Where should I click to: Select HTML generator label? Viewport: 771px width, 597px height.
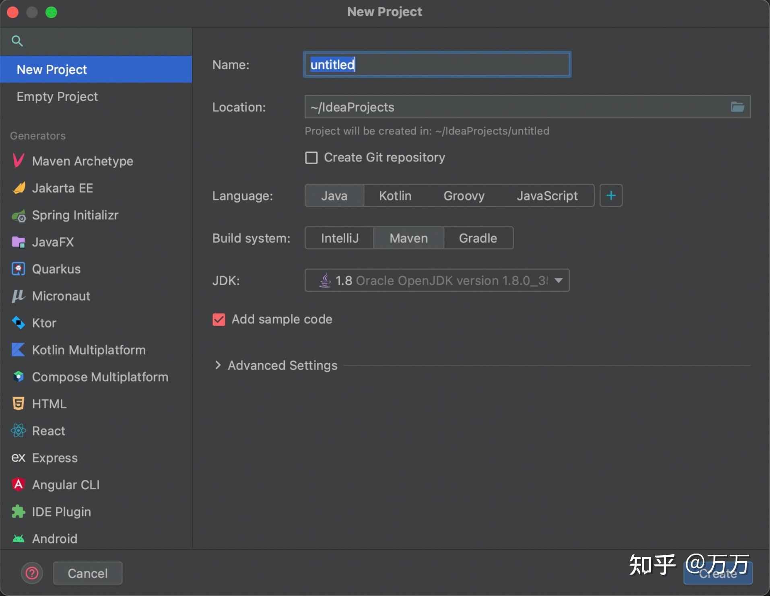[x=49, y=404]
